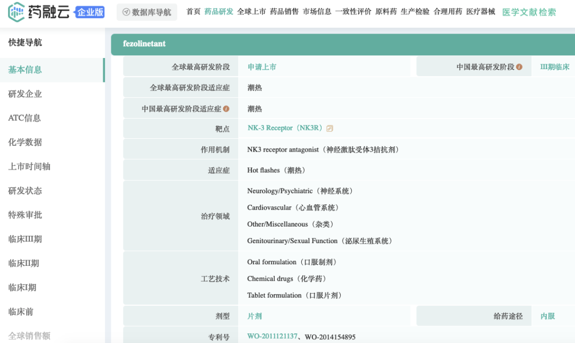The width and height of the screenshot is (575, 343).
Task: Open patent WO-2011121137 link
Action: tap(273, 337)
